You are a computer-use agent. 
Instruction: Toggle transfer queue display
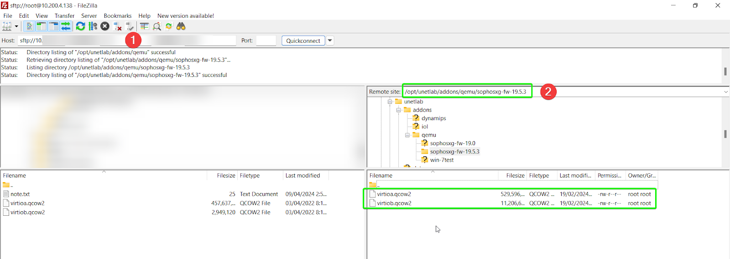(x=66, y=26)
